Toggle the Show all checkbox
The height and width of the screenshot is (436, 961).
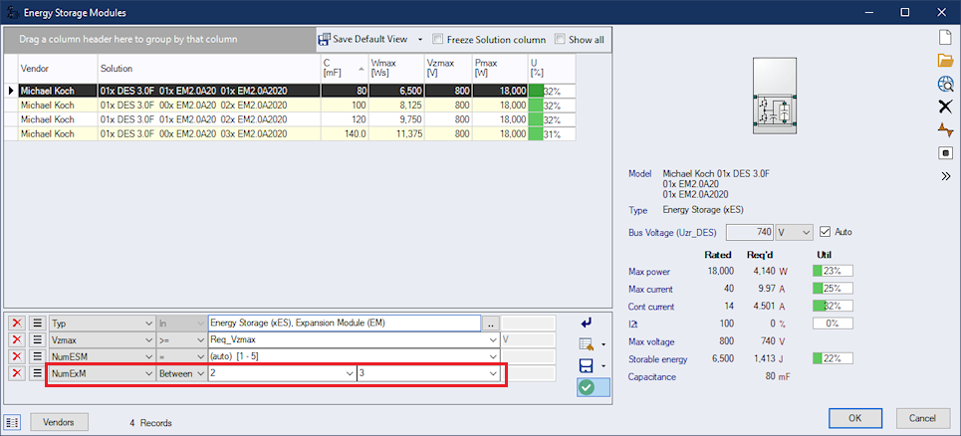(x=560, y=40)
